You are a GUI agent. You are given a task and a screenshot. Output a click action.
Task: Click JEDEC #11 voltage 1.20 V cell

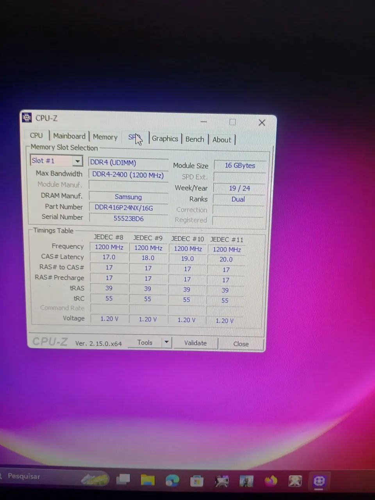(x=225, y=321)
